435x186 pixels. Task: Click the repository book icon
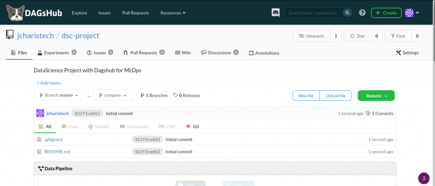tap(10, 35)
